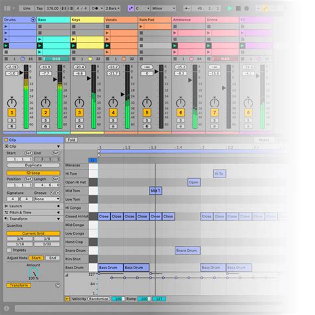The height and width of the screenshot is (315, 315).
Task: Click the Bass volume fader handle
Action: coord(55,79)
